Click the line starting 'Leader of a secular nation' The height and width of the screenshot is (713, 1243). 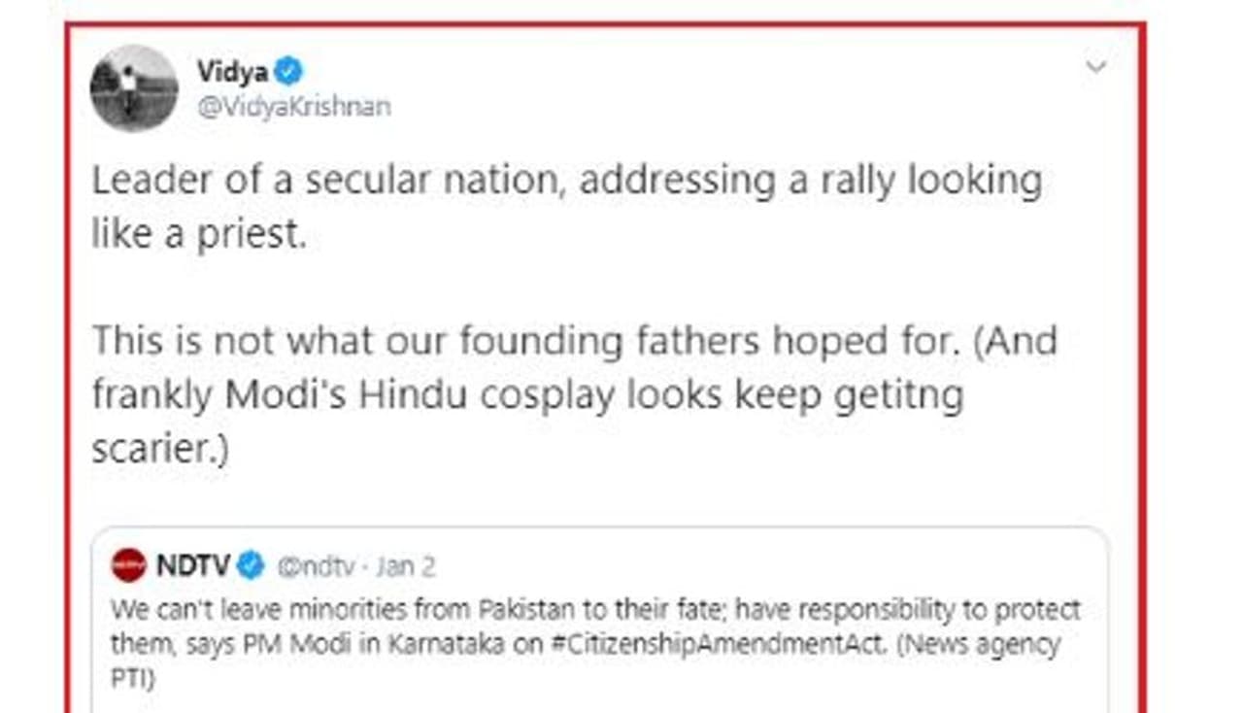coord(566,181)
